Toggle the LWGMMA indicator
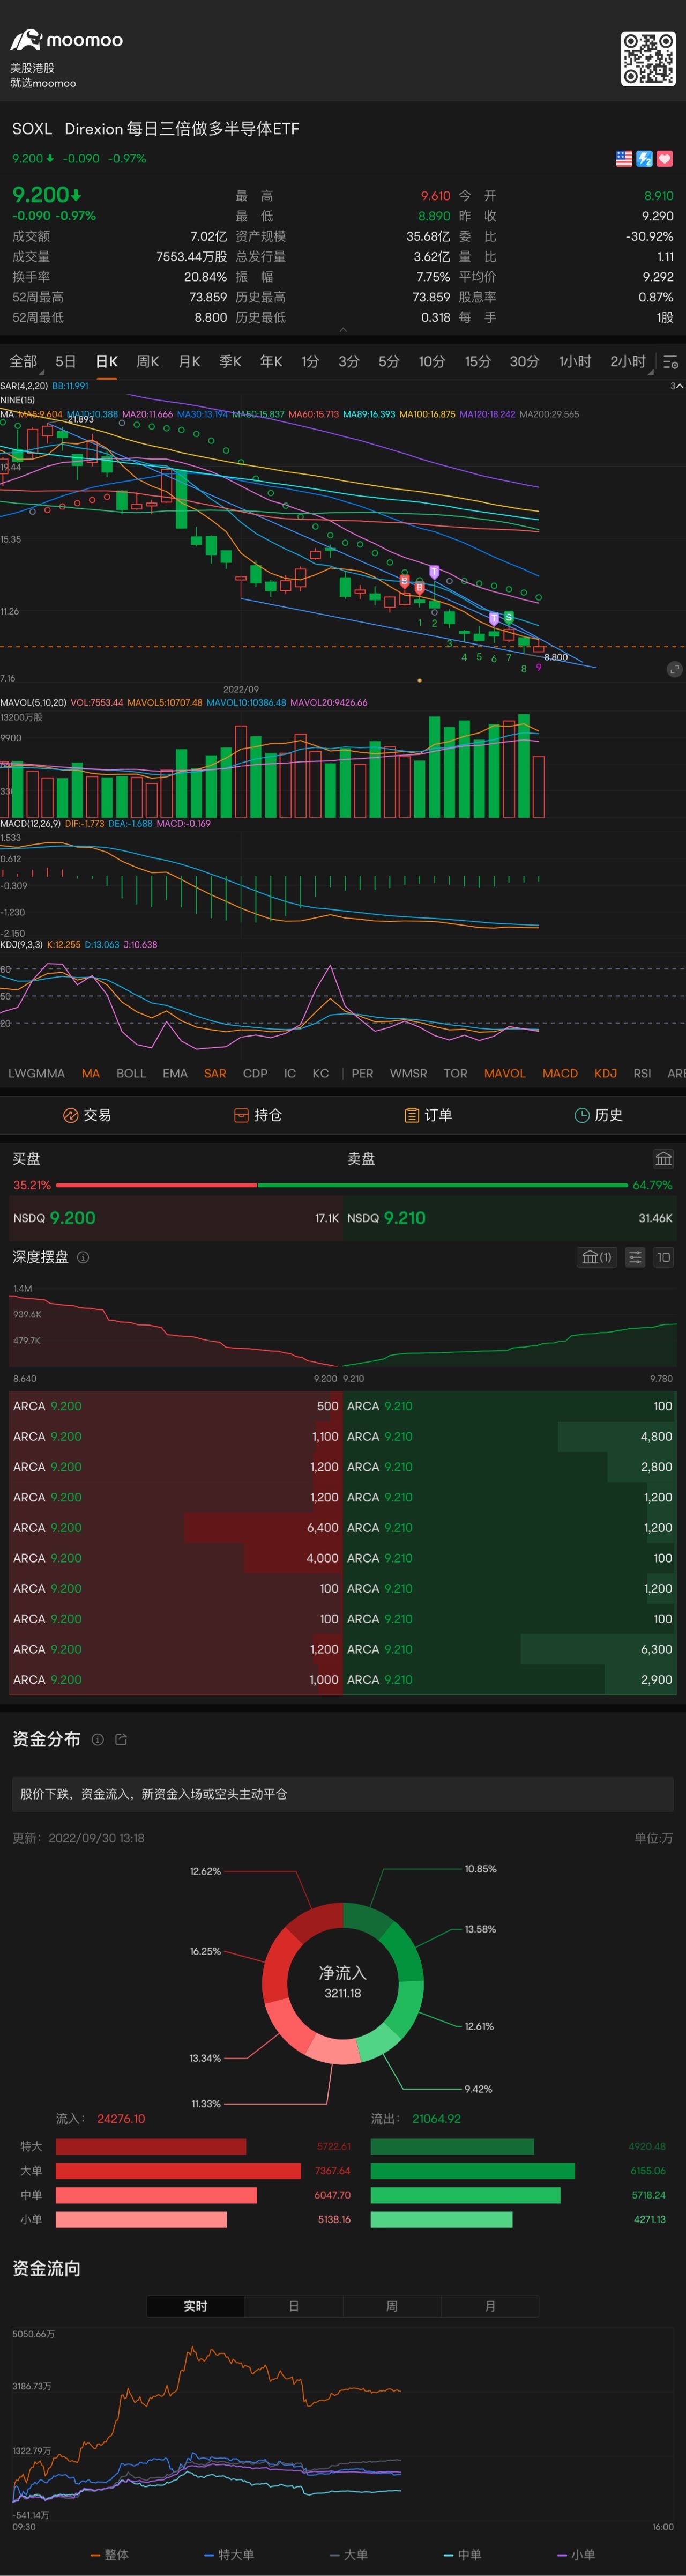This screenshot has width=686, height=2576. coord(36,1073)
